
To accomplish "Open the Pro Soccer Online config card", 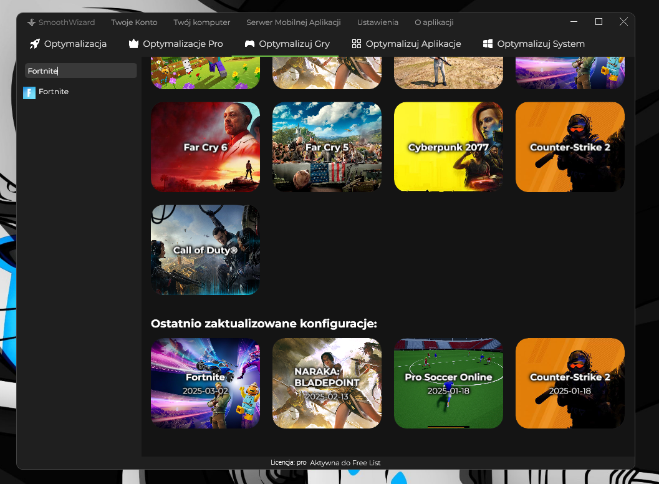I will coord(448,383).
